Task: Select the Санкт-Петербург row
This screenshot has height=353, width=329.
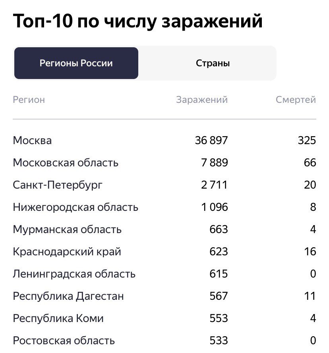Action: pos(58,185)
